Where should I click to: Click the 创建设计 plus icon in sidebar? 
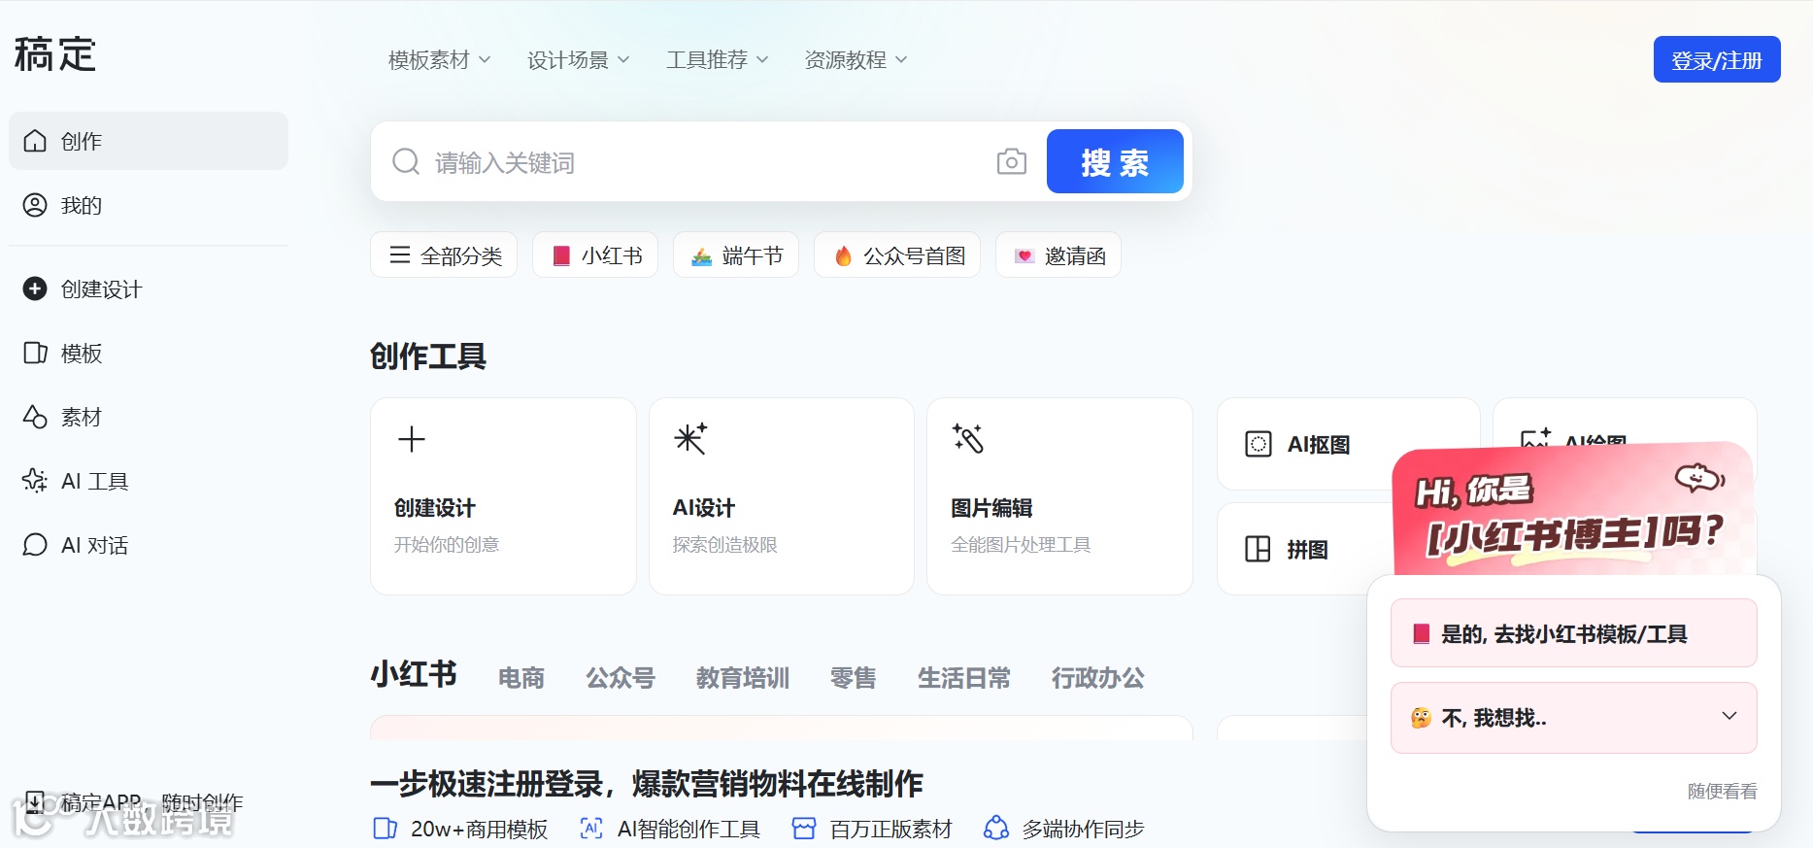coord(35,288)
